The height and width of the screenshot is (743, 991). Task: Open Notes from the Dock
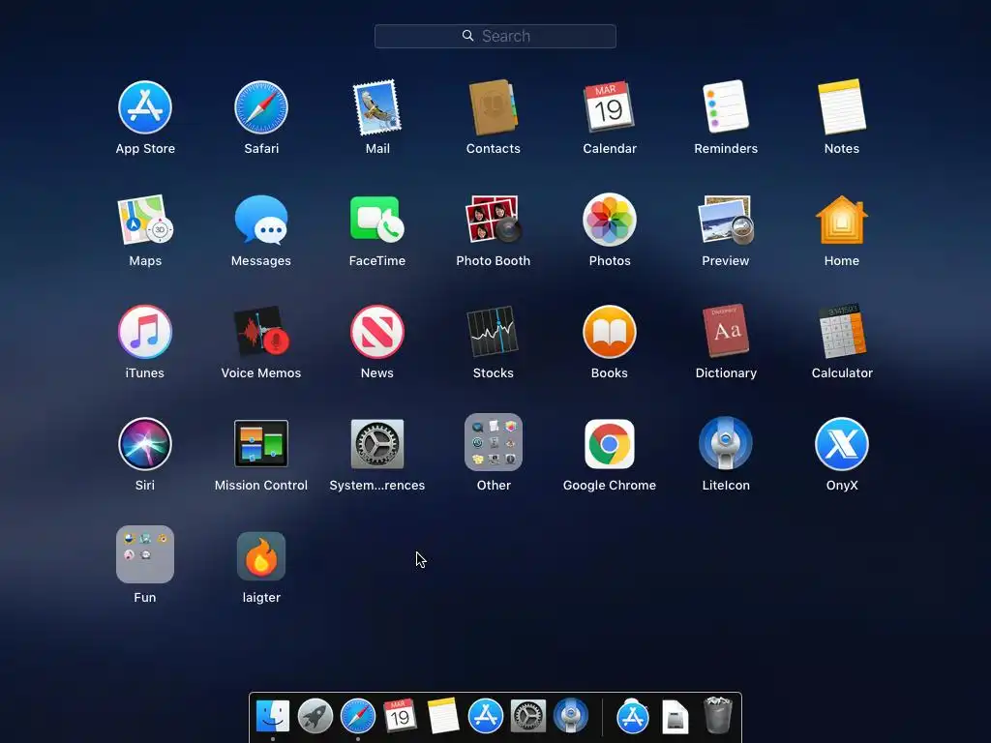pyautogui.click(x=443, y=716)
